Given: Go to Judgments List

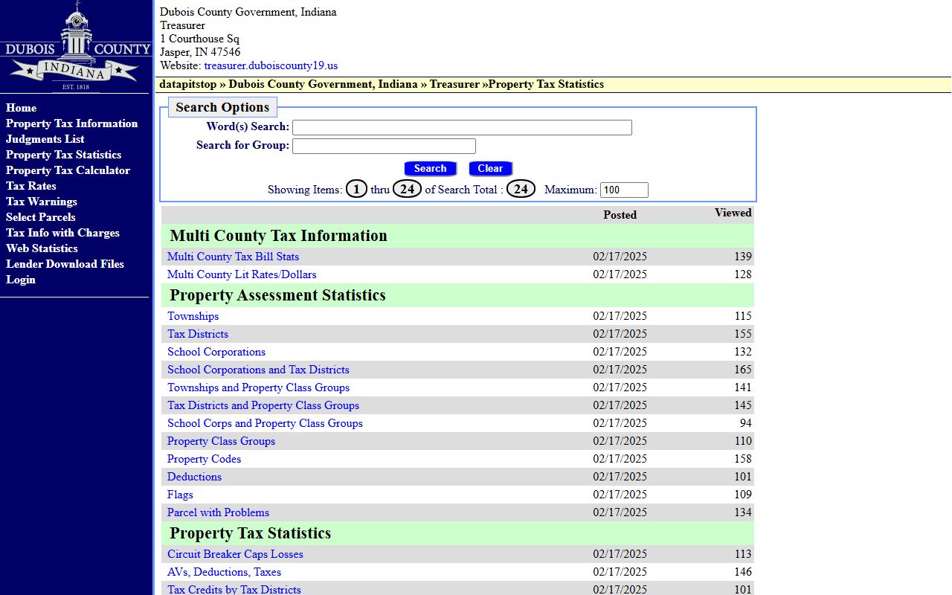Looking at the screenshot, I should tap(45, 139).
